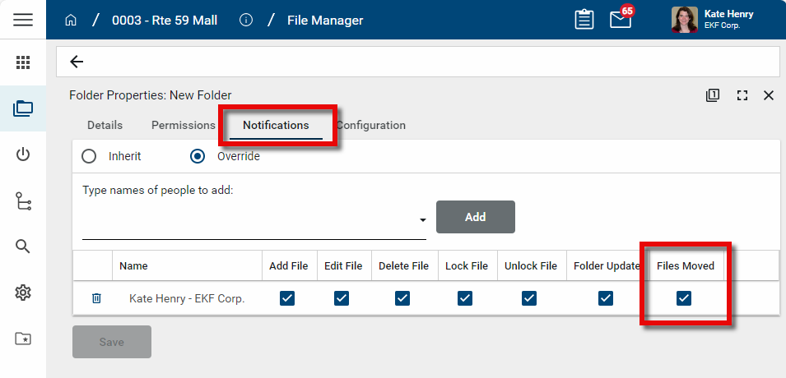The width and height of the screenshot is (786, 378).
Task: Click the back arrow
Action: pos(77,62)
